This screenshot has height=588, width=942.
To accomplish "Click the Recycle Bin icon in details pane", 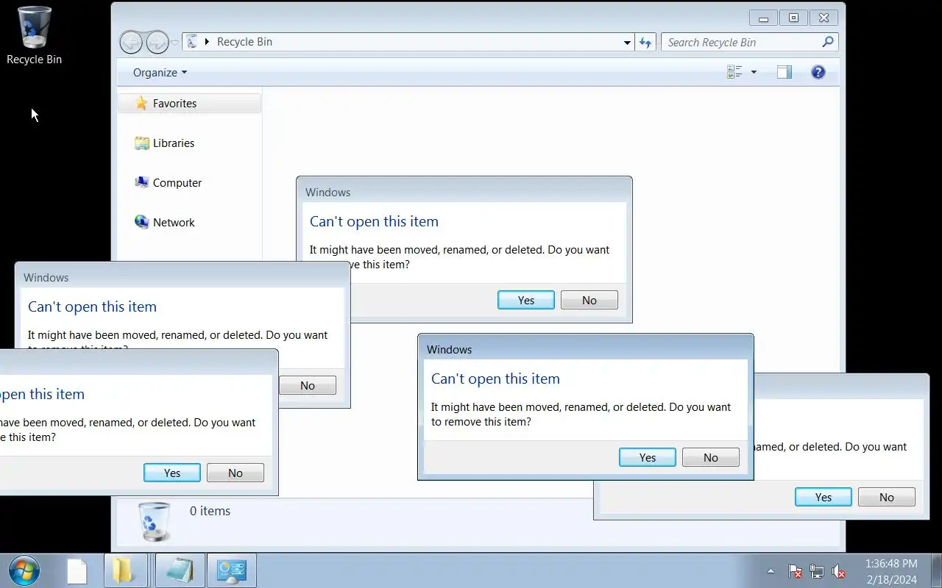I will pos(154,521).
